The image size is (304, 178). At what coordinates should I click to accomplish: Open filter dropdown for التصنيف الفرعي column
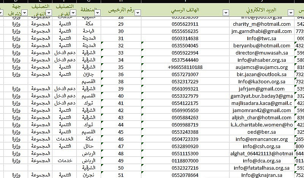pyautogui.click(x=73, y=13)
